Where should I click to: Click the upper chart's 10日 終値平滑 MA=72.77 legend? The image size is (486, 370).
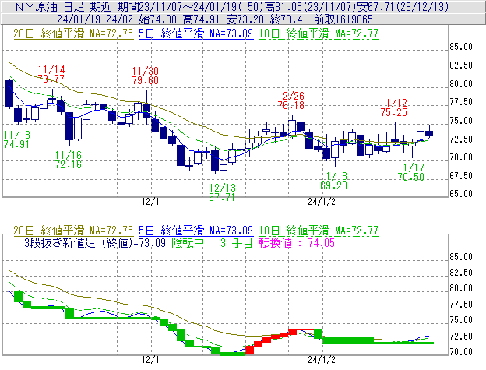[x=319, y=33]
